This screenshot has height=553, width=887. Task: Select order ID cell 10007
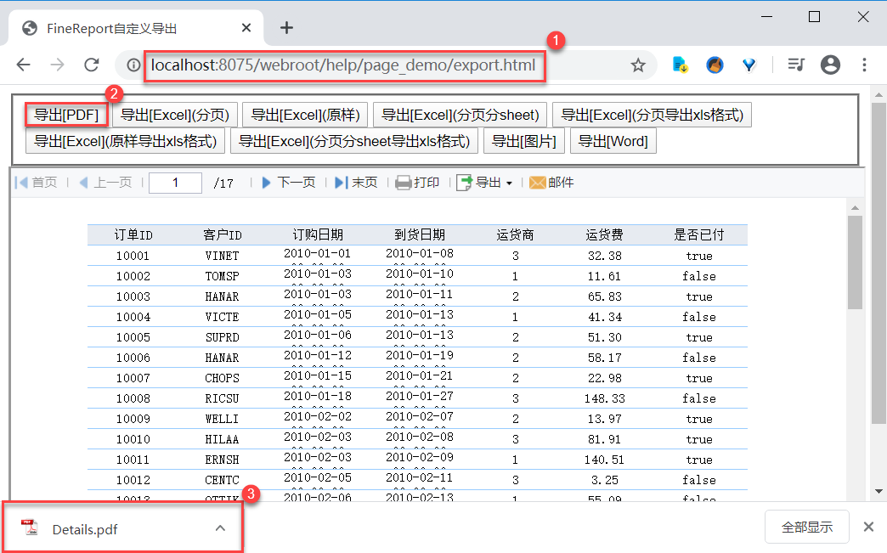(133, 378)
